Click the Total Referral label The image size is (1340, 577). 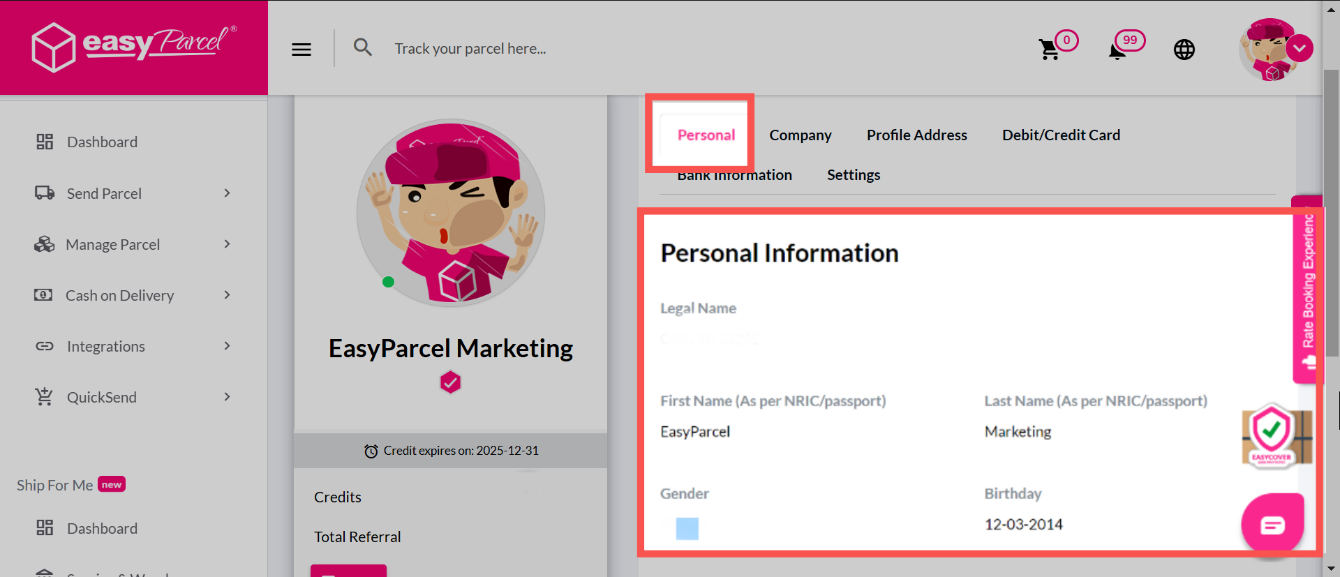click(x=357, y=537)
